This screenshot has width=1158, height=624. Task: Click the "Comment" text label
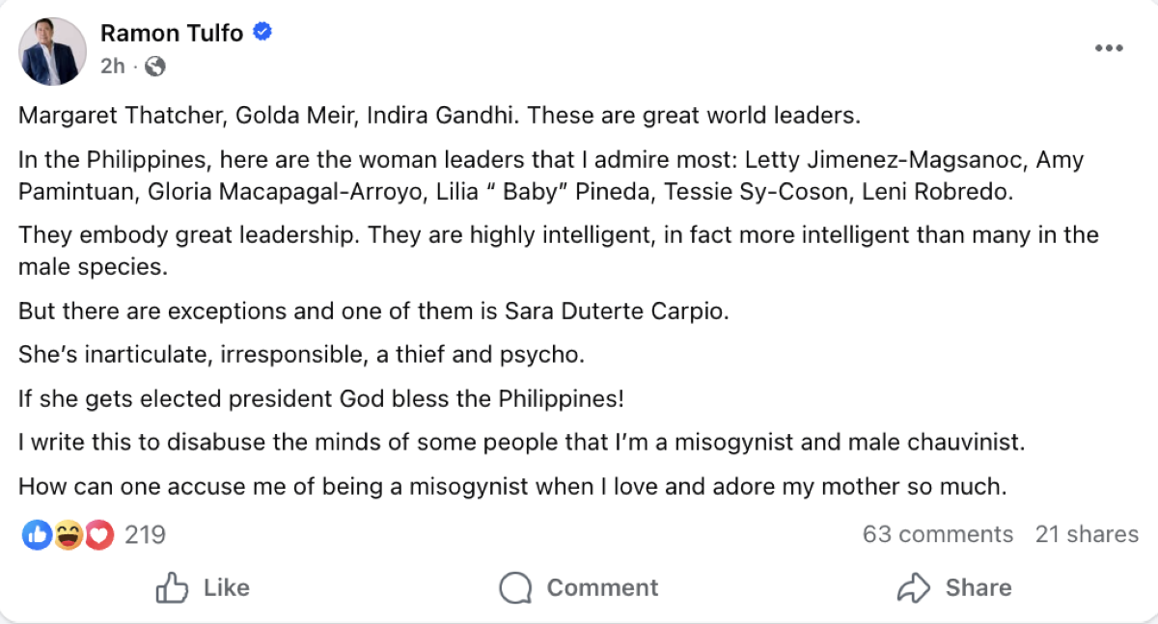pyautogui.click(x=602, y=587)
